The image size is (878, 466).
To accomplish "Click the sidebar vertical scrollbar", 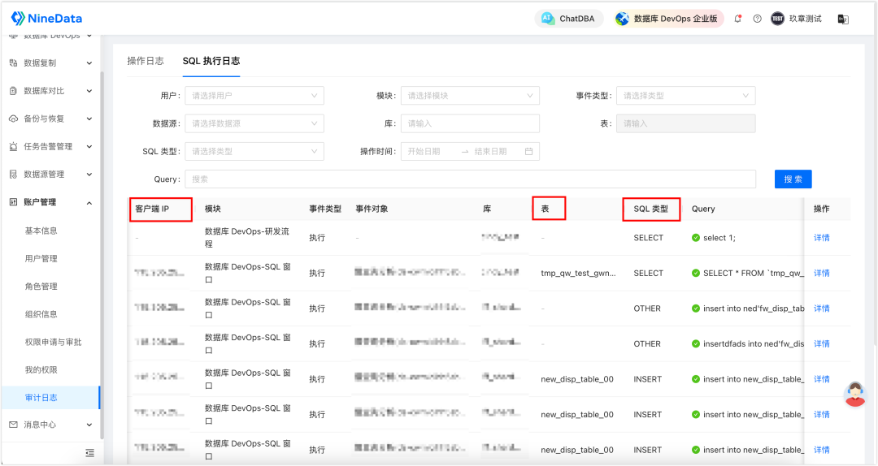I will (102, 255).
